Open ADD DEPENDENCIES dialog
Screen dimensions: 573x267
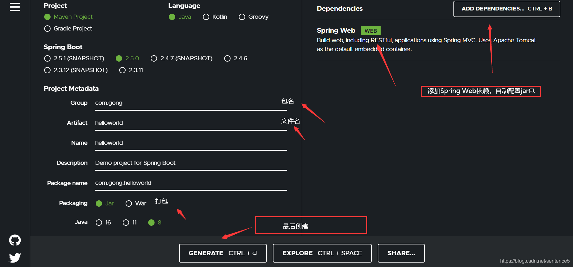[x=507, y=9]
